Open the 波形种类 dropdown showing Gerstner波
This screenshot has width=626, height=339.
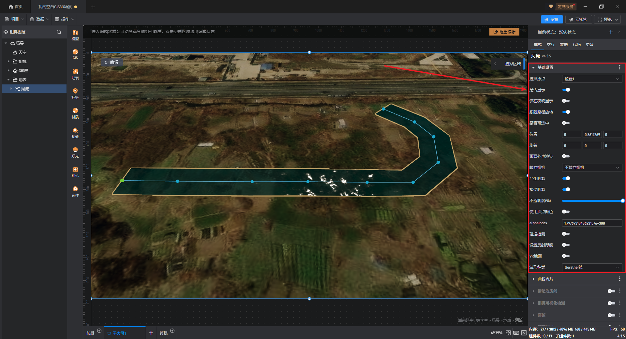pos(592,267)
